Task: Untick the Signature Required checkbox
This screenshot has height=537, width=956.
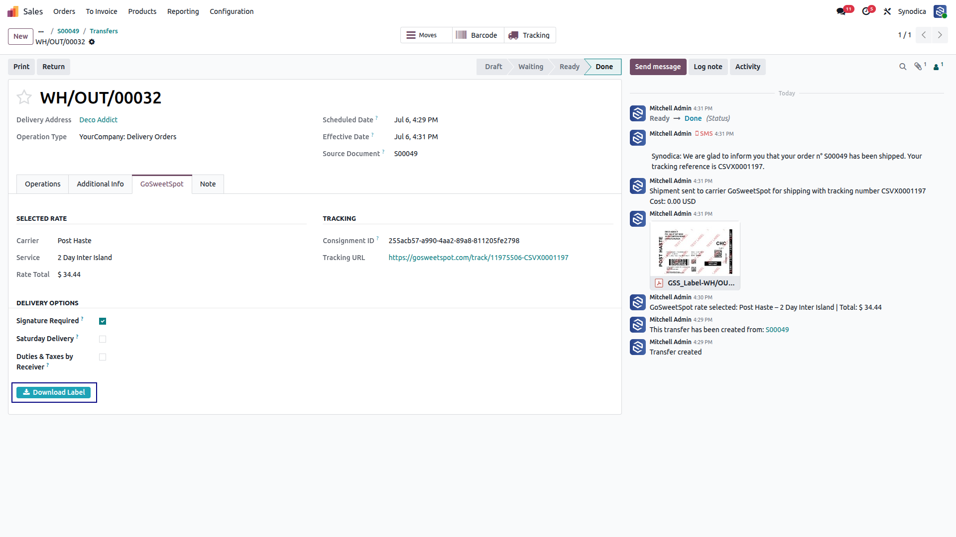Action: coord(103,321)
